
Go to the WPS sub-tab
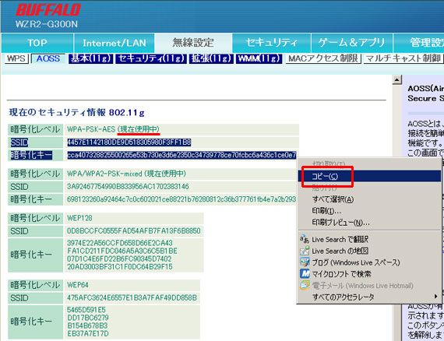tap(16, 58)
